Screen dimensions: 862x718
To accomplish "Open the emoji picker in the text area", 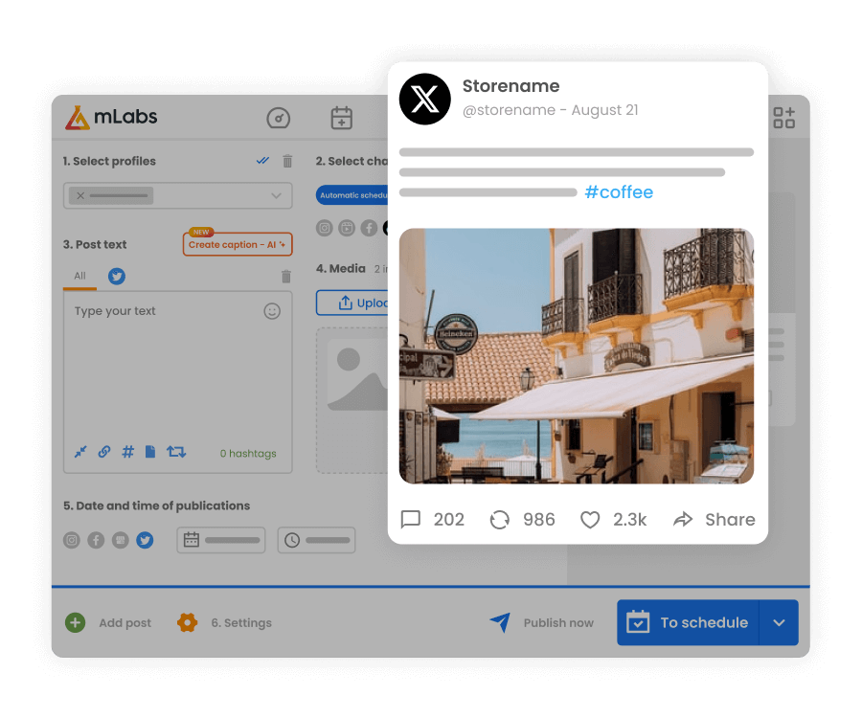I will [271, 310].
